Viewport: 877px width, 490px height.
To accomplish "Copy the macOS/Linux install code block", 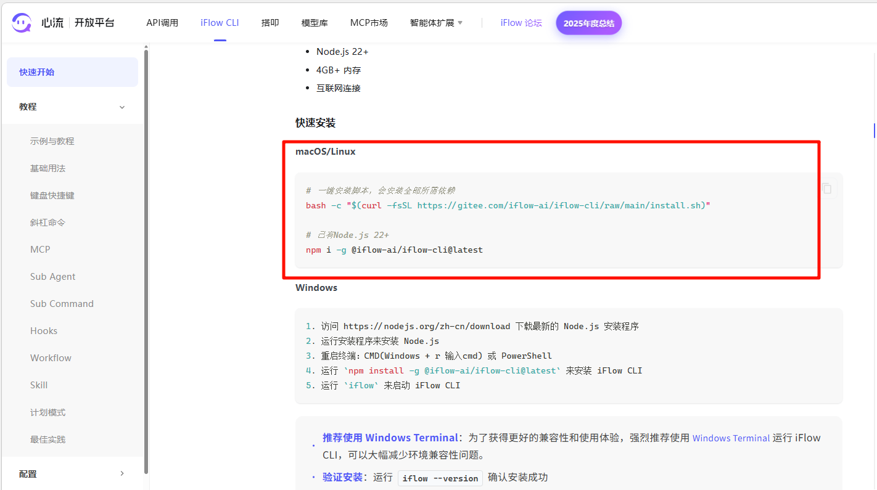I will point(827,189).
